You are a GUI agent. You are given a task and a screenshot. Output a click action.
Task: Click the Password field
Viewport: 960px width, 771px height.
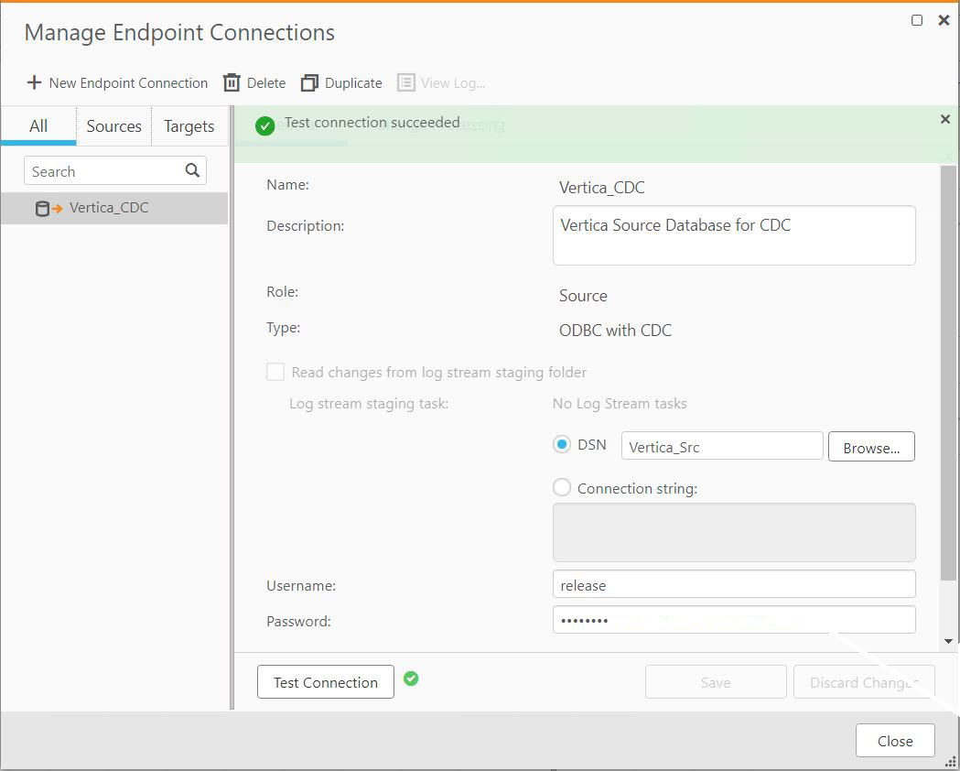(x=734, y=620)
